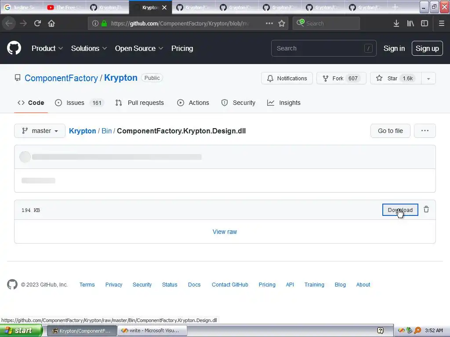Open the footer Training link
Viewport: 450px width, 337px height.
pos(314,284)
